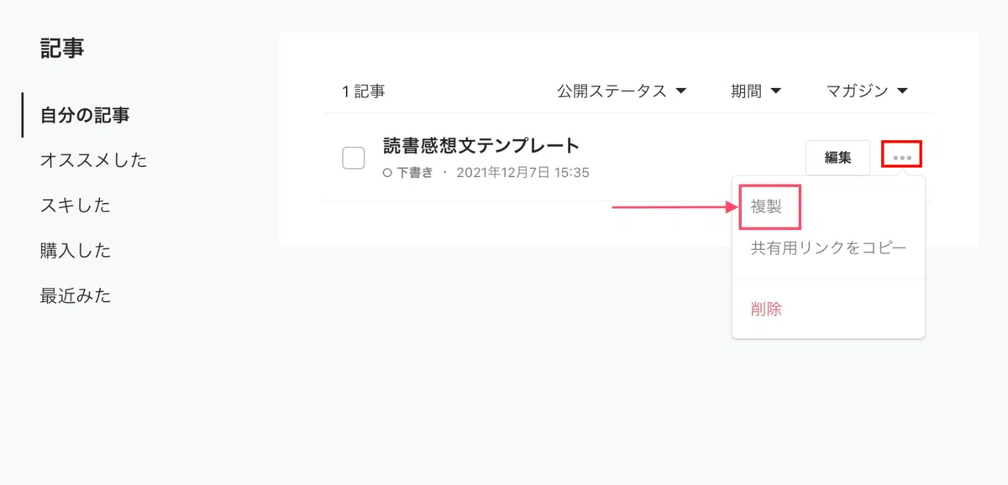
Task: Click the 1 記事 article count label
Action: point(363,91)
